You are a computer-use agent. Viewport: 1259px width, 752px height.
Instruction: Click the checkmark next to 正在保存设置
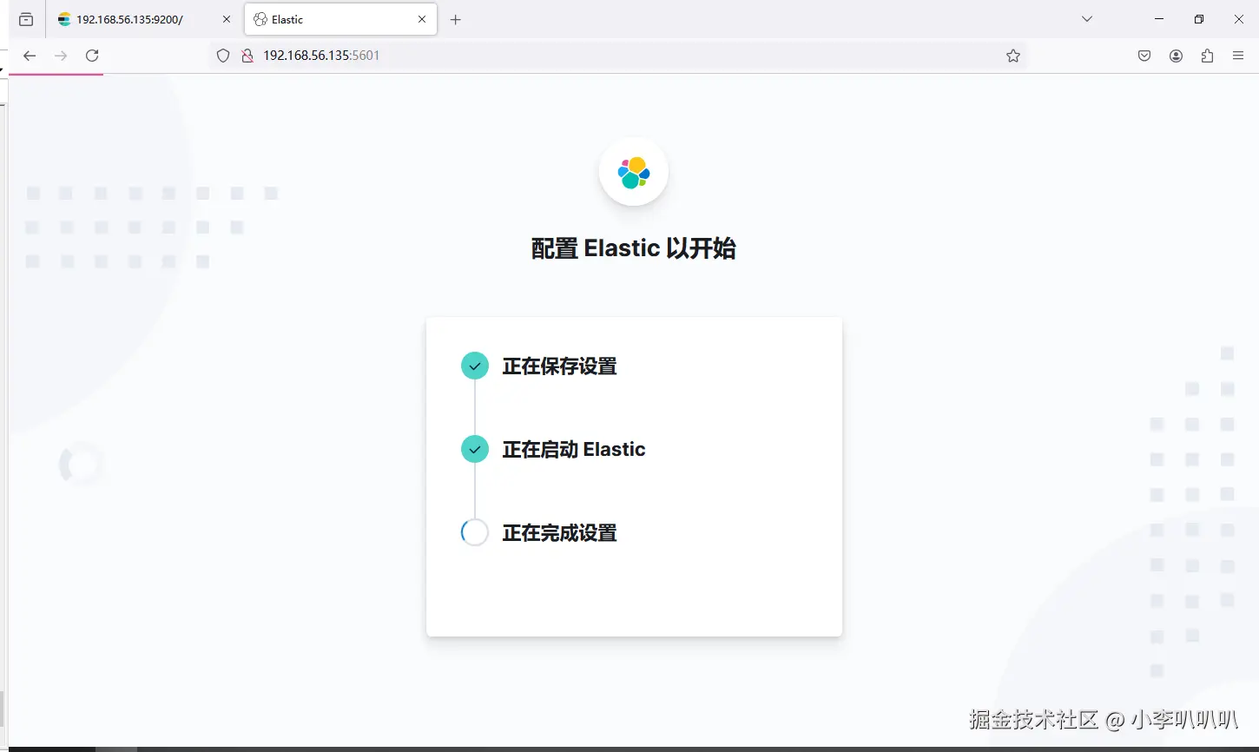(475, 366)
